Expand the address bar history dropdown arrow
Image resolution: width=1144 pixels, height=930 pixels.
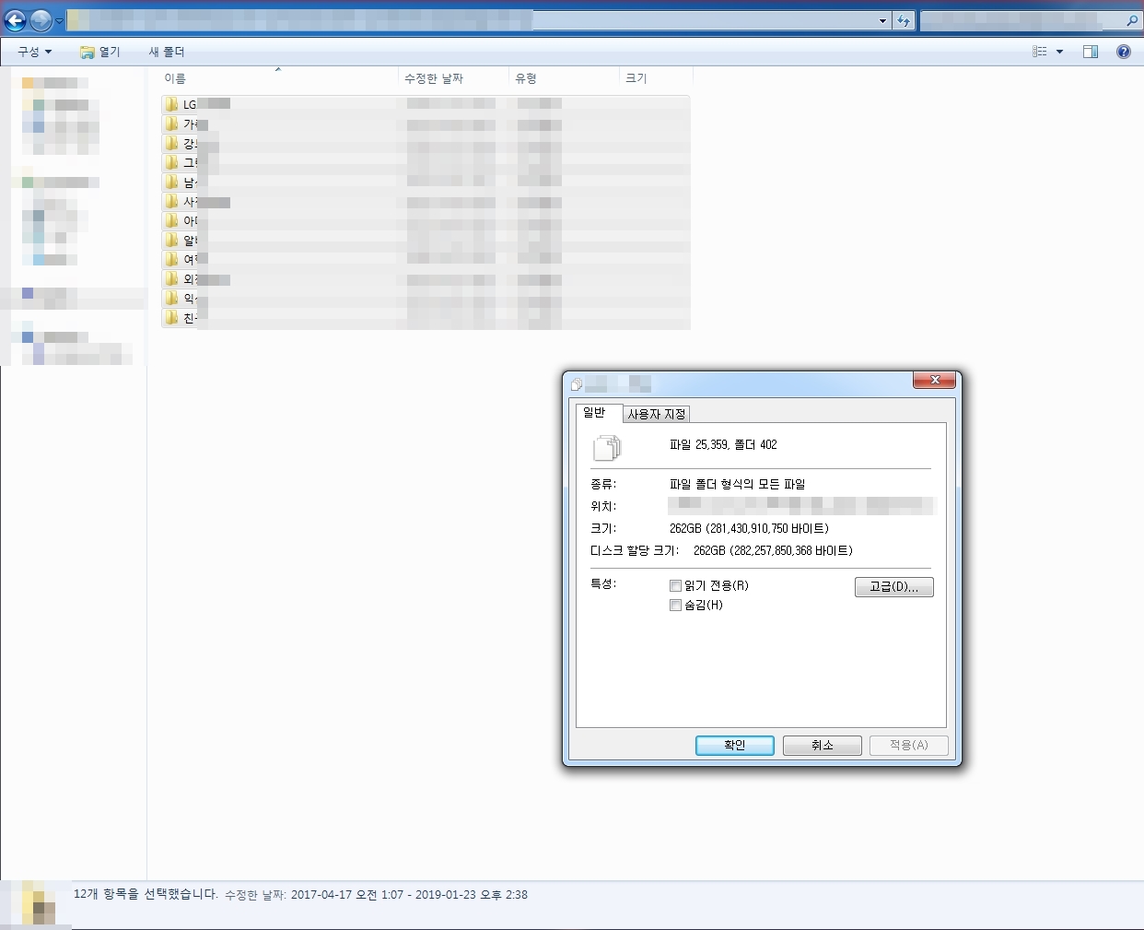[882, 20]
